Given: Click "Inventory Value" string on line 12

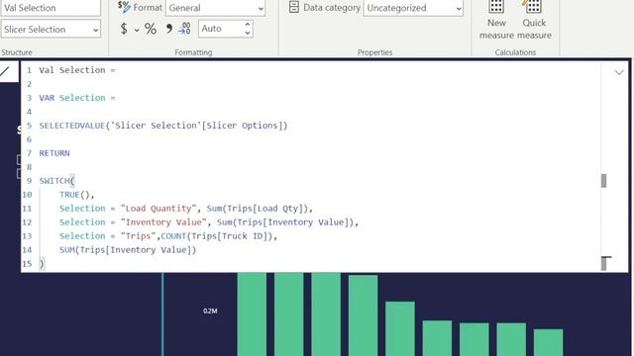Looking at the screenshot, I should click(x=163, y=222).
